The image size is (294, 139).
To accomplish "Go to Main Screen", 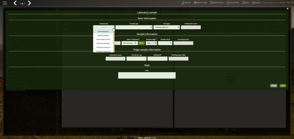I will (200, 3).
